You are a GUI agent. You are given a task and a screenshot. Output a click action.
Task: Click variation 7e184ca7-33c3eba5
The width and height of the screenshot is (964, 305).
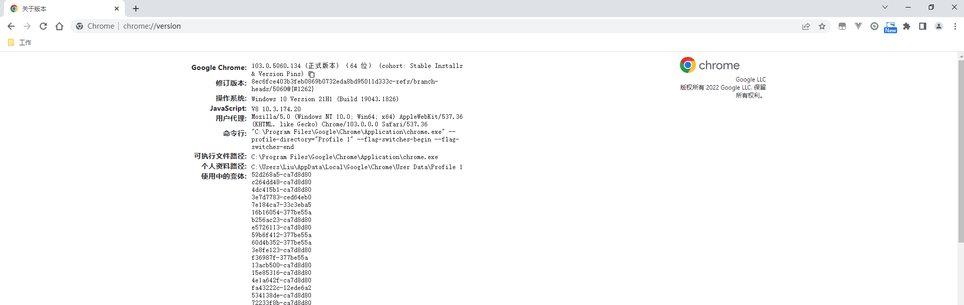281,205
